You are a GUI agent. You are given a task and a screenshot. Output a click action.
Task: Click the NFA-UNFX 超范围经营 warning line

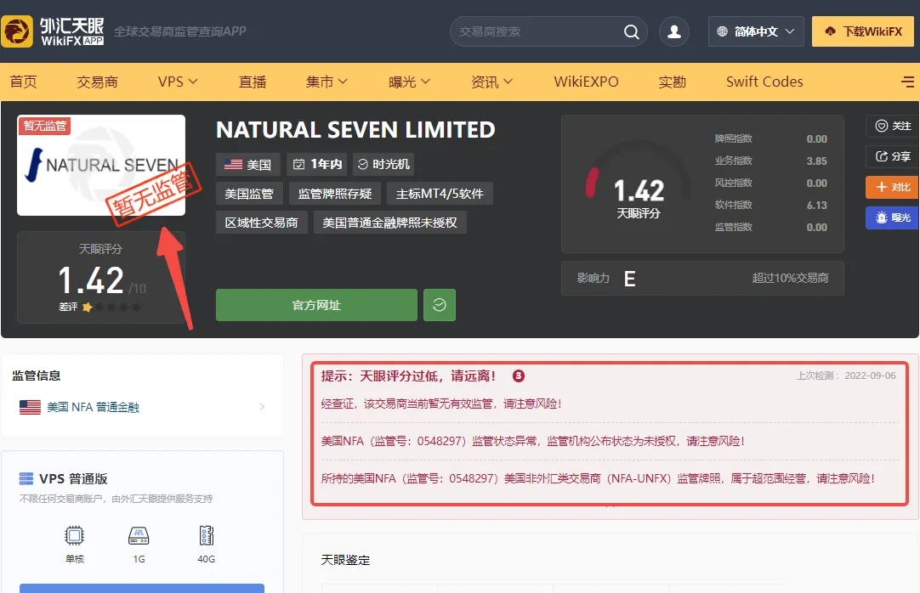(598, 479)
